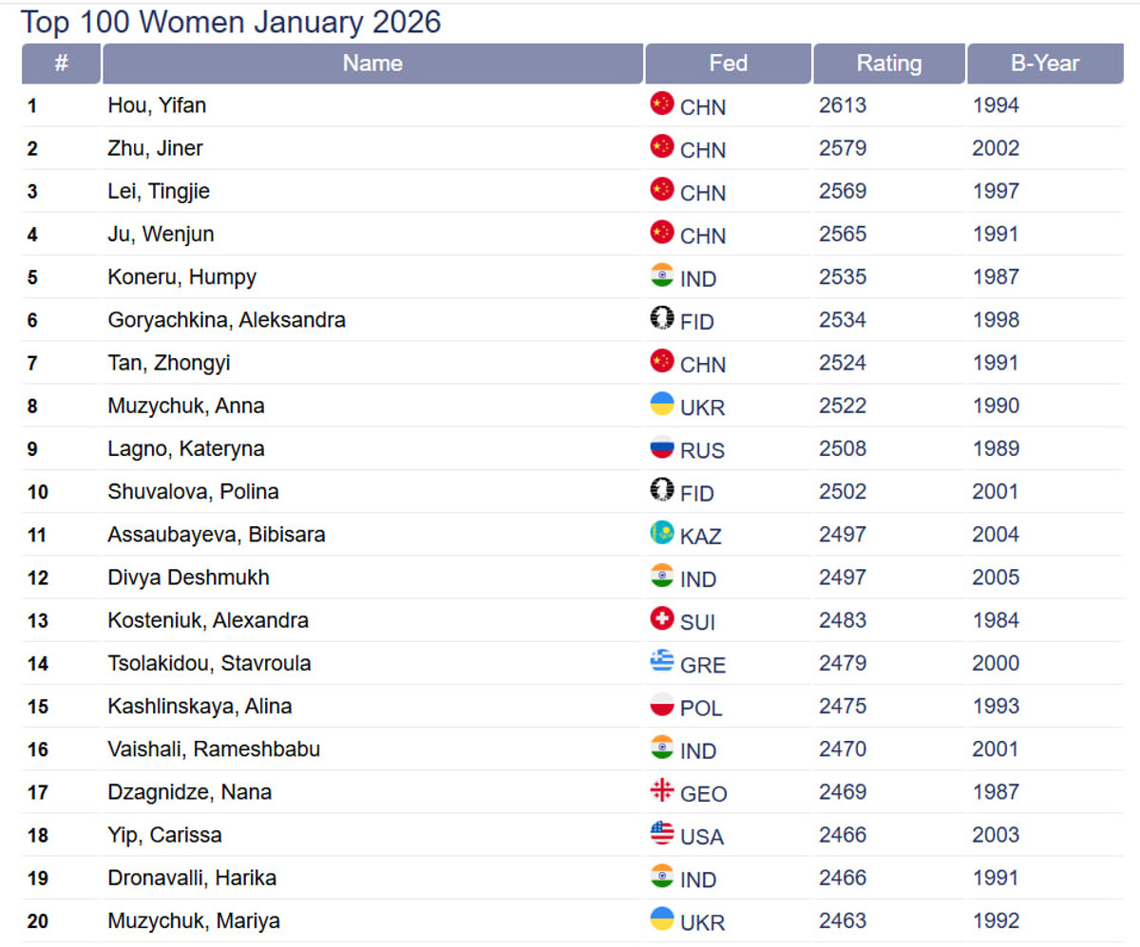Sort the table by Rating column header
The image size is (1140, 947).
(x=888, y=64)
